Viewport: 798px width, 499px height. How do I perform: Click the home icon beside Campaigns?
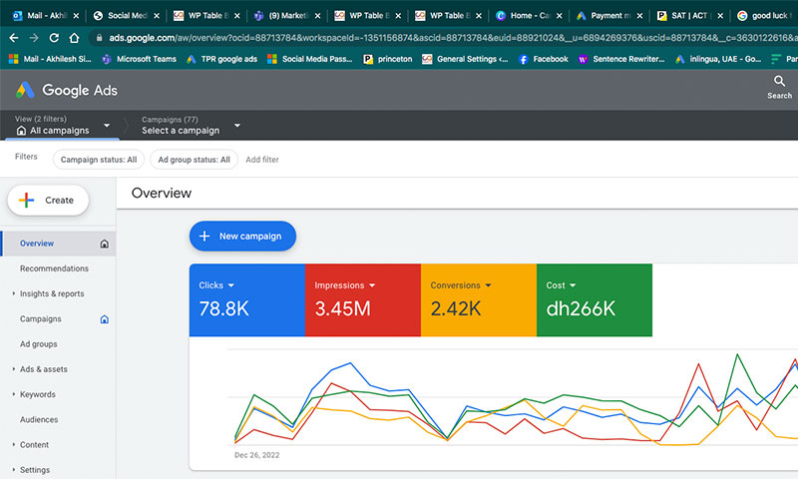(x=105, y=319)
